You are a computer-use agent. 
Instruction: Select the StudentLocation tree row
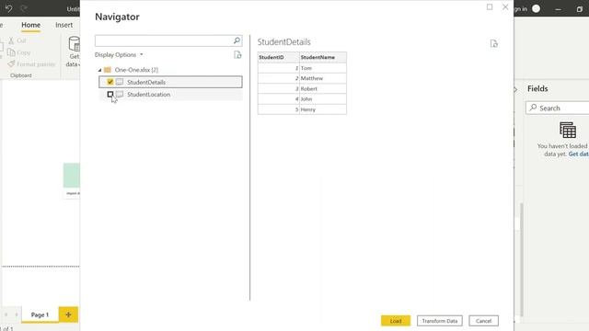click(170, 94)
